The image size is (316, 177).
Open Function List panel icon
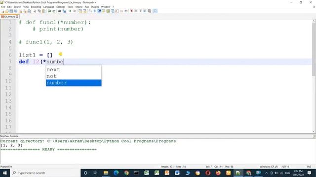pyautogui.click(x=117, y=11)
